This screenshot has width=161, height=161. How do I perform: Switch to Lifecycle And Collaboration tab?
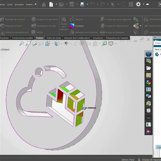77,38
